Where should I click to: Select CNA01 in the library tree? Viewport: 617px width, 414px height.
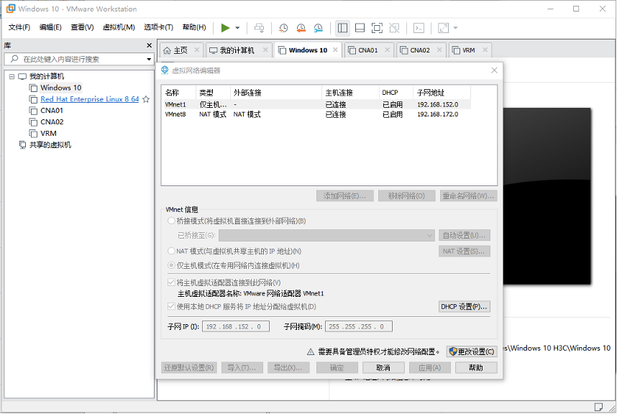tap(52, 111)
